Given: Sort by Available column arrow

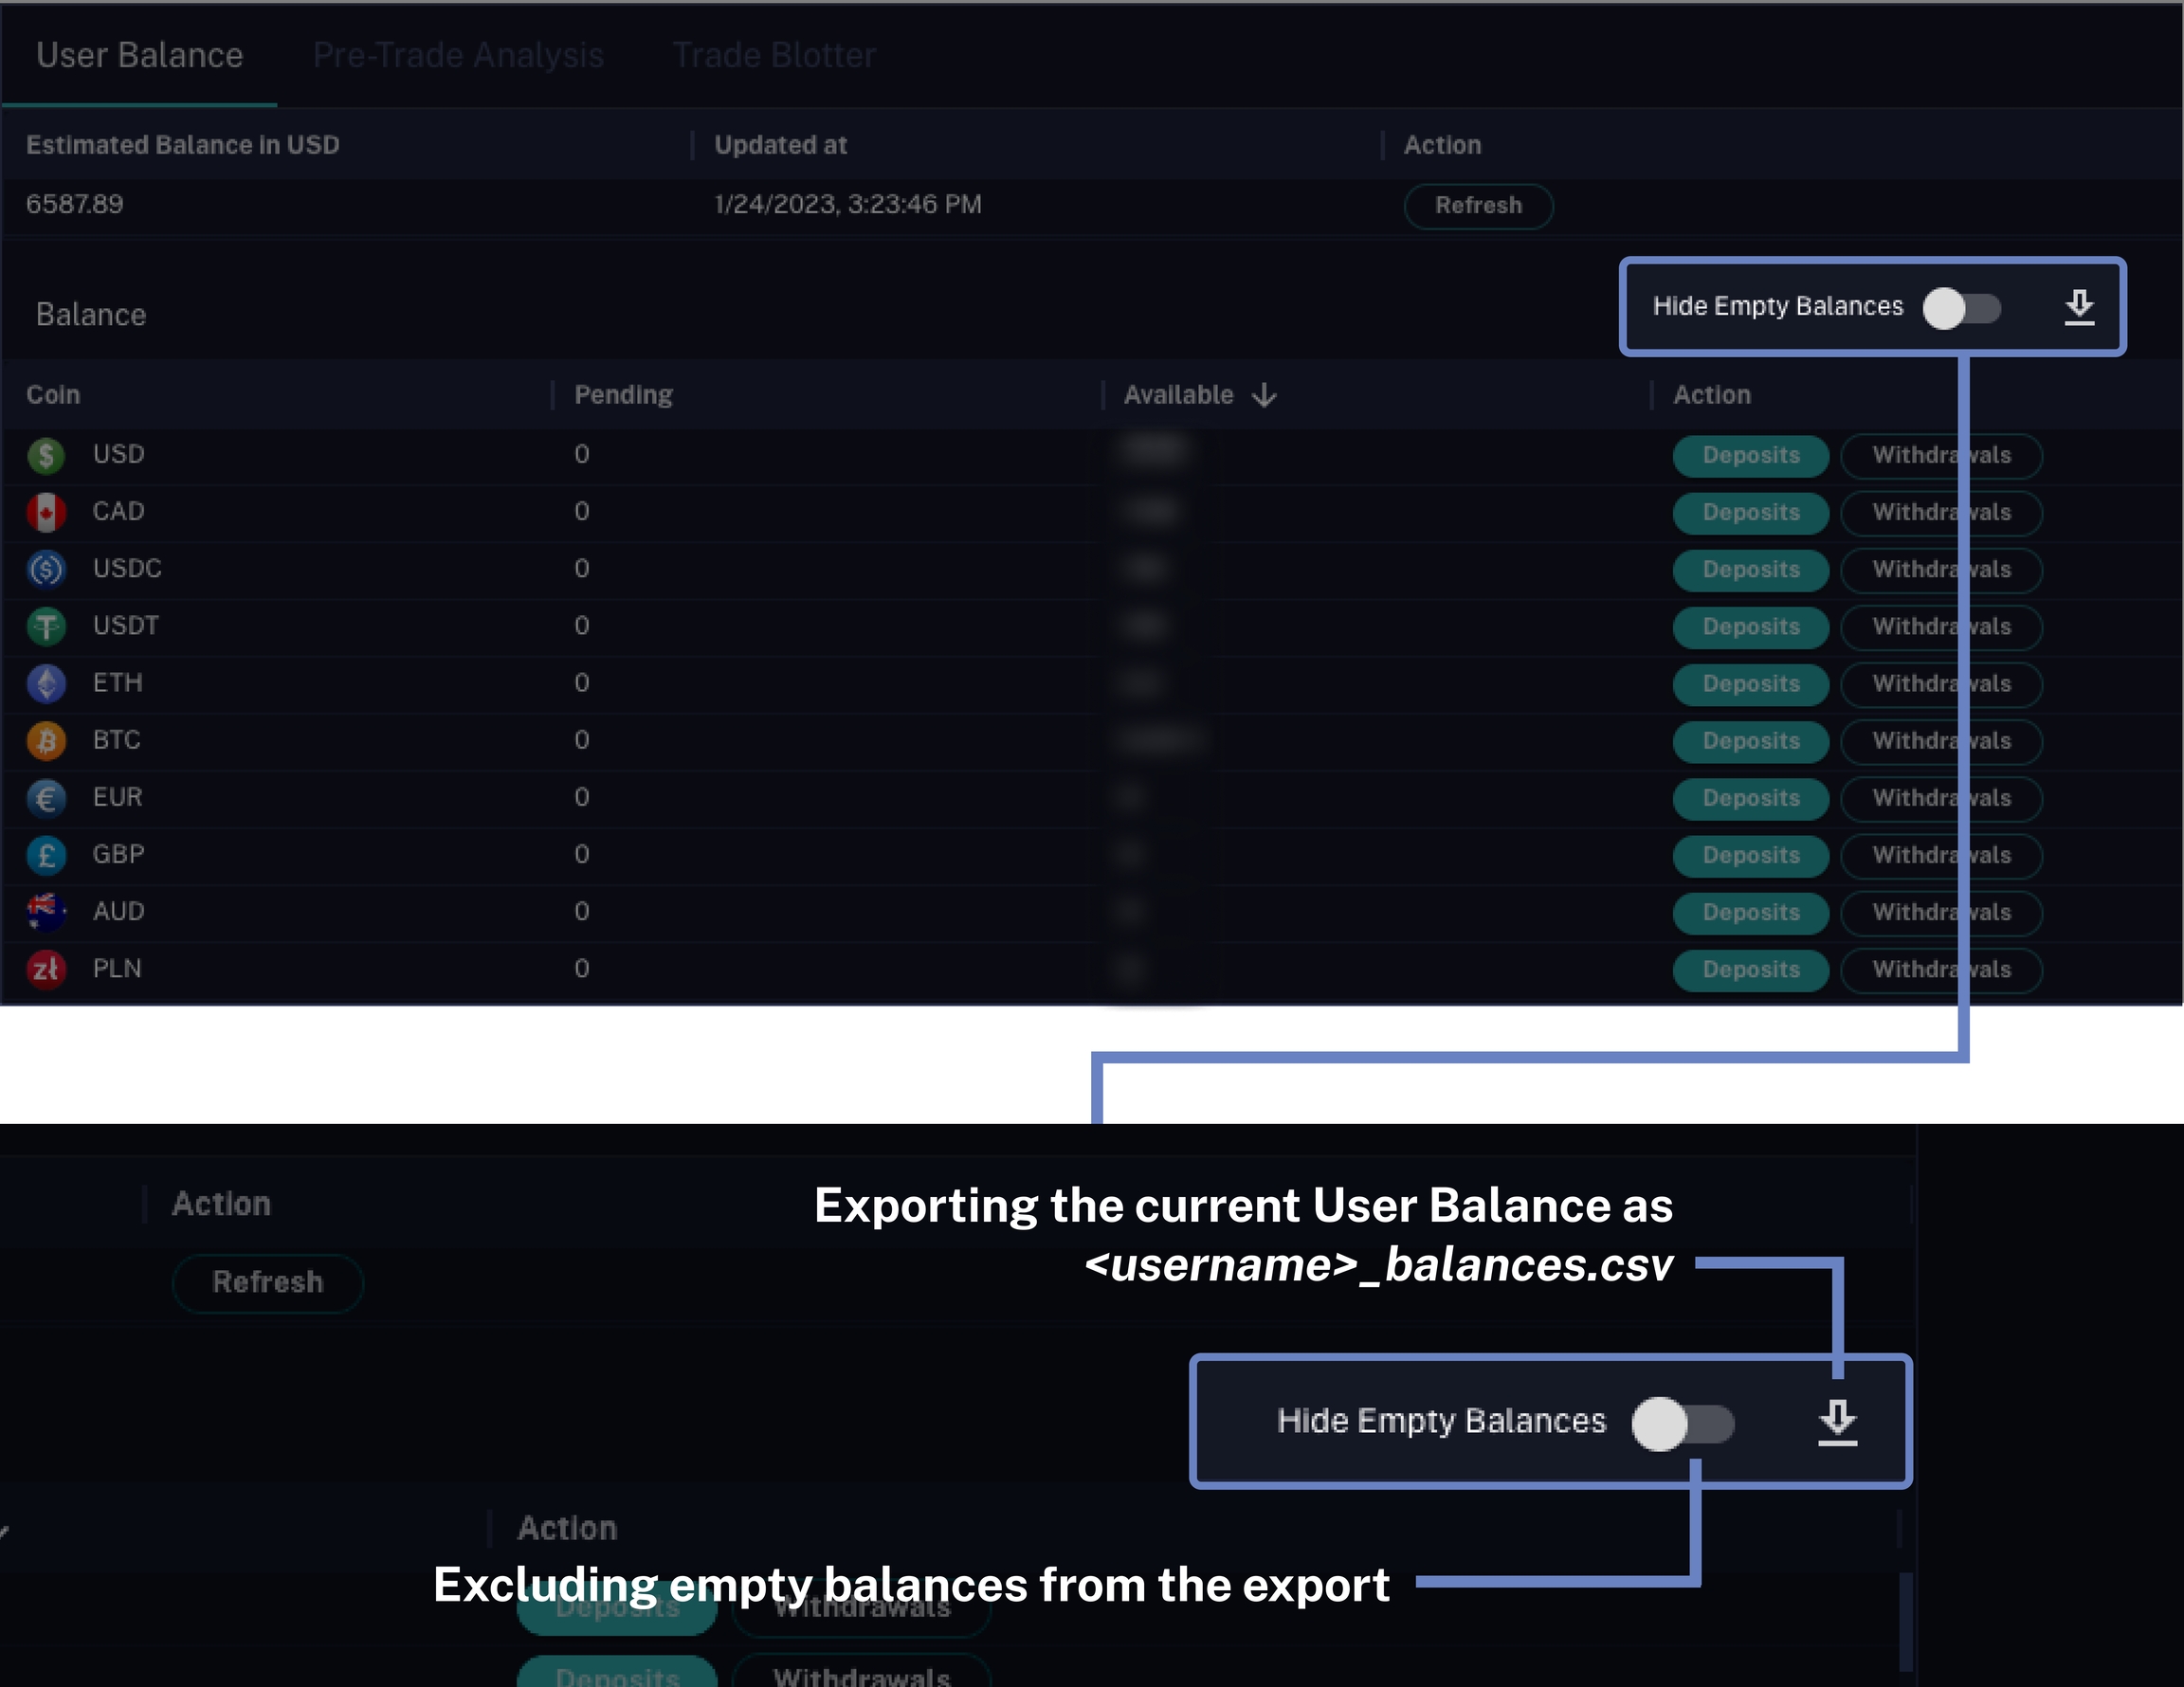Looking at the screenshot, I should 1264,395.
